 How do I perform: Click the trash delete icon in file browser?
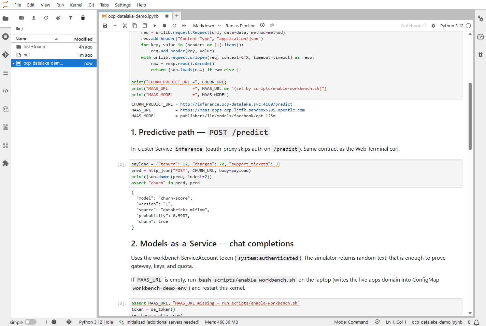pos(83,18)
